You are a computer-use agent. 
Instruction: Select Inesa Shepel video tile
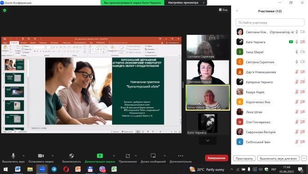pyautogui.click(x=207, y=97)
